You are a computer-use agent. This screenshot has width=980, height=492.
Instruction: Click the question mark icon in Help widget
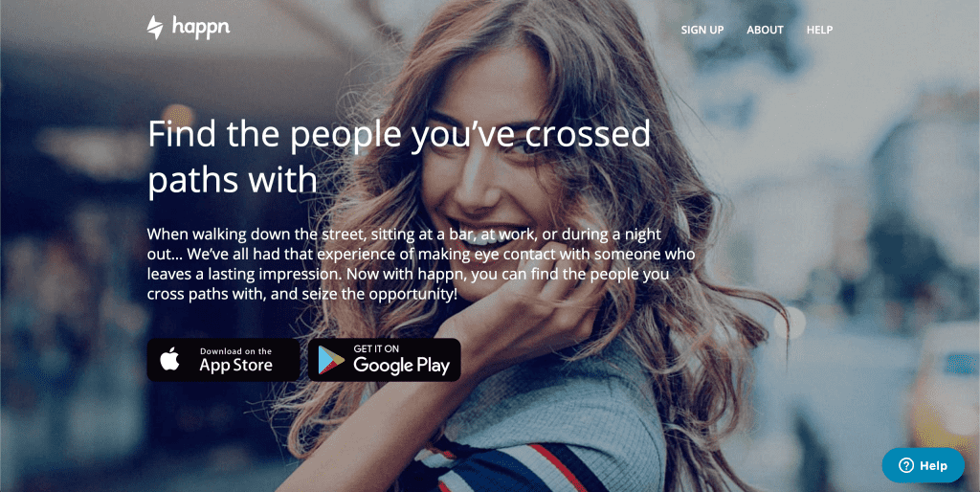click(x=905, y=465)
